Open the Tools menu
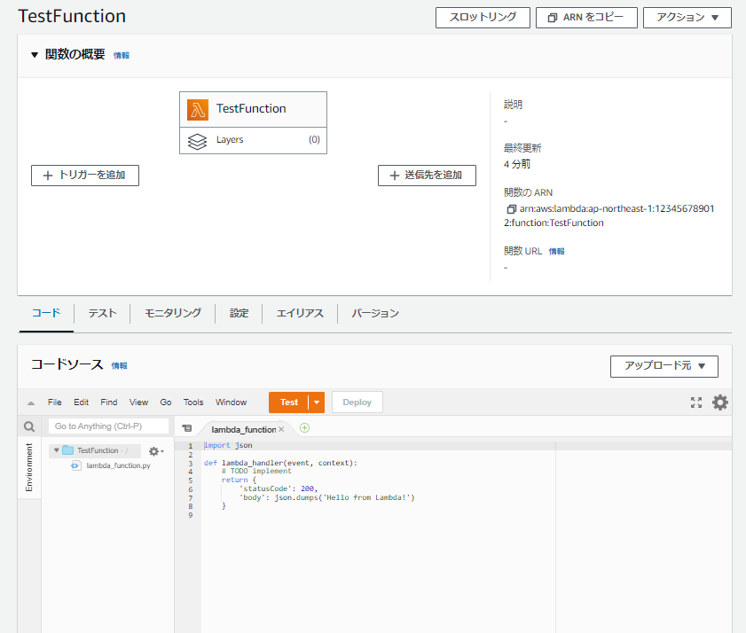This screenshot has width=746, height=633. (x=193, y=402)
